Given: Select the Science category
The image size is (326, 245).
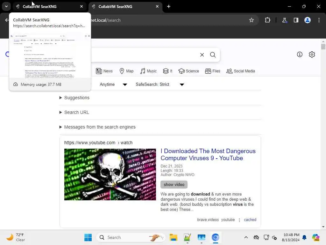Looking at the screenshot, I should click(188, 71).
